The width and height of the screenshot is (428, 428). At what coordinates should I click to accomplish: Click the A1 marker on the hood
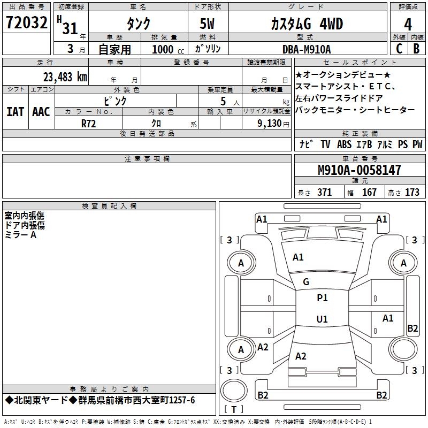298,257
